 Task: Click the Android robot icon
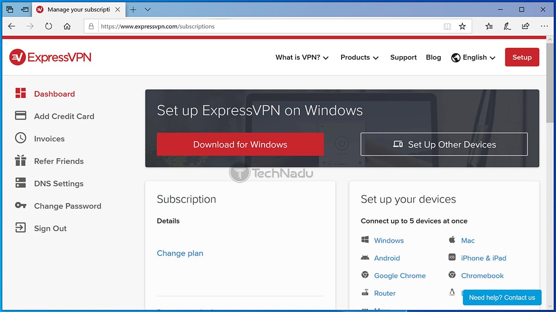coord(365,257)
